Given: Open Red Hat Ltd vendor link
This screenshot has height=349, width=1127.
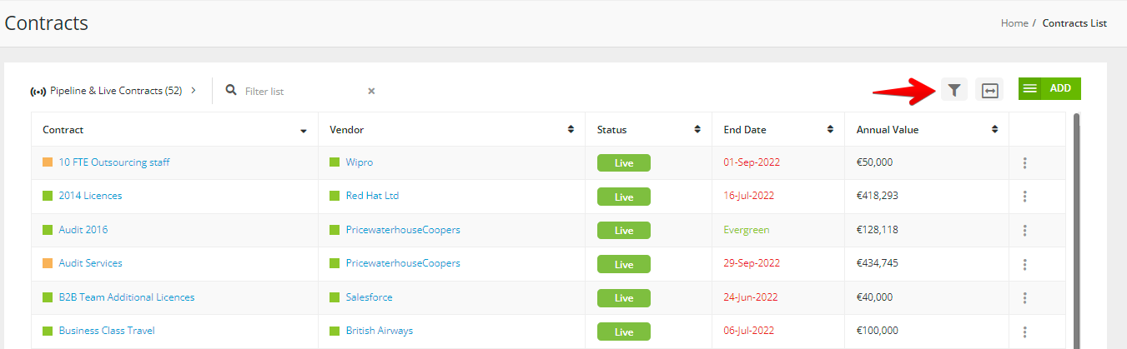Looking at the screenshot, I should 373,196.
